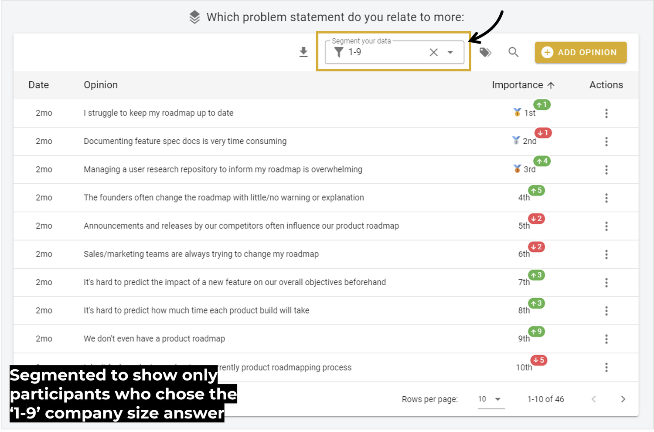This screenshot has height=432, width=654.
Task: Open the tags icon next to search
Action: point(485,52)
